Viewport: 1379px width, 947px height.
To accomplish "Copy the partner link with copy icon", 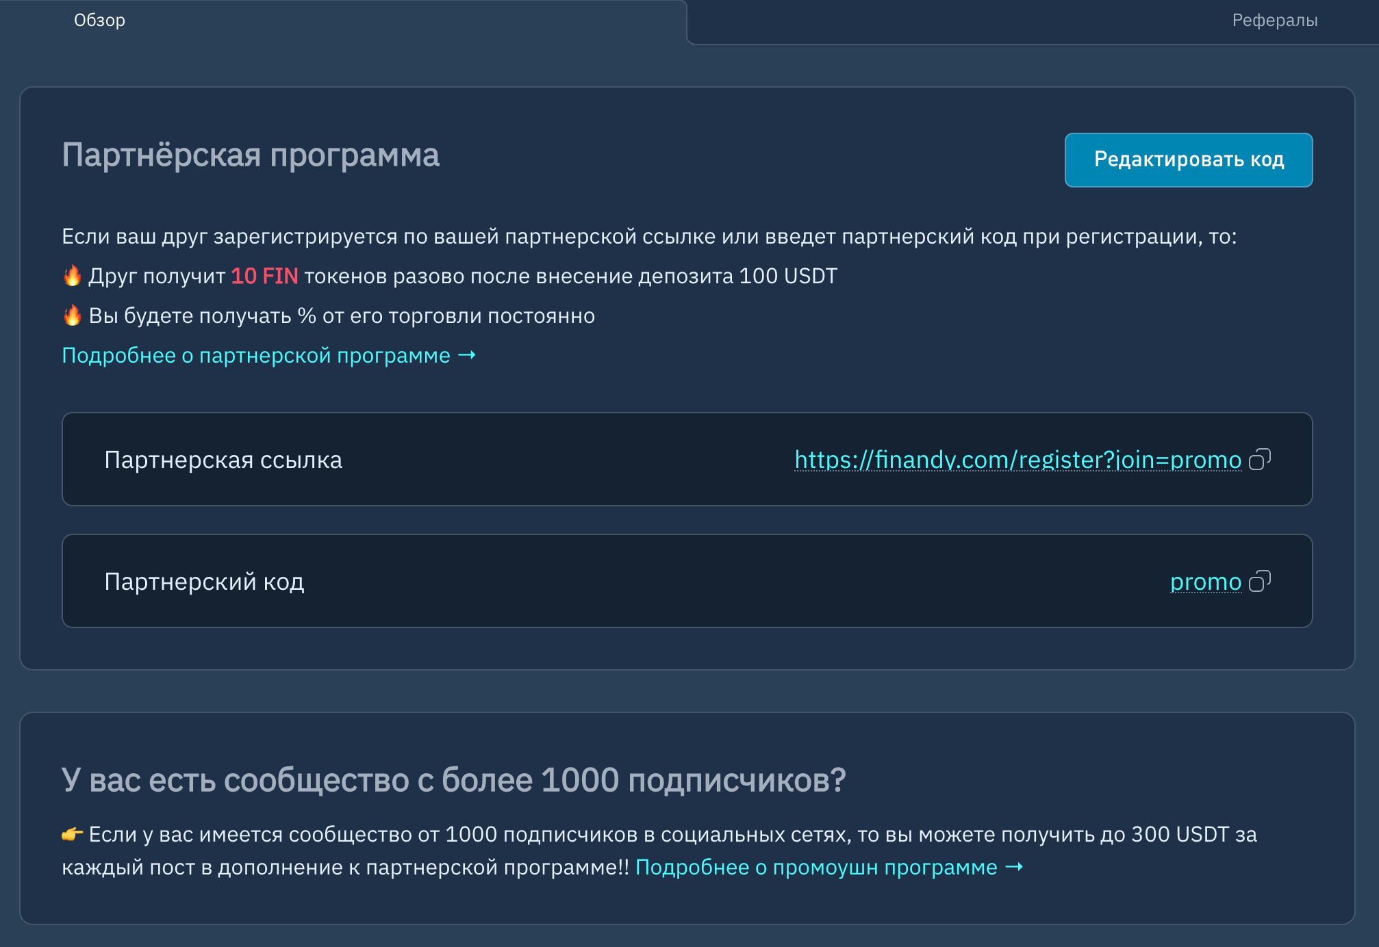I will [1259, 459].
